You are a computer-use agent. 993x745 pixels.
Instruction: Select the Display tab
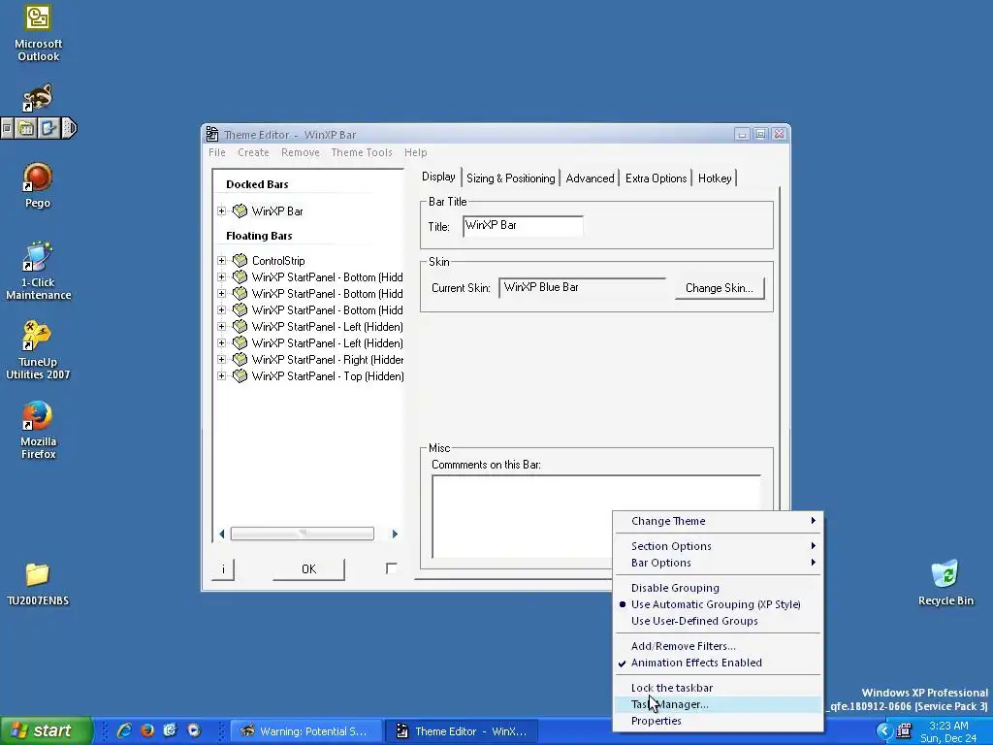pyautogui.click(x=438, y=177)
